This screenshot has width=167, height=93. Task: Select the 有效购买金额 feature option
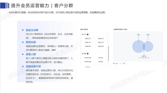coord(88,61)
